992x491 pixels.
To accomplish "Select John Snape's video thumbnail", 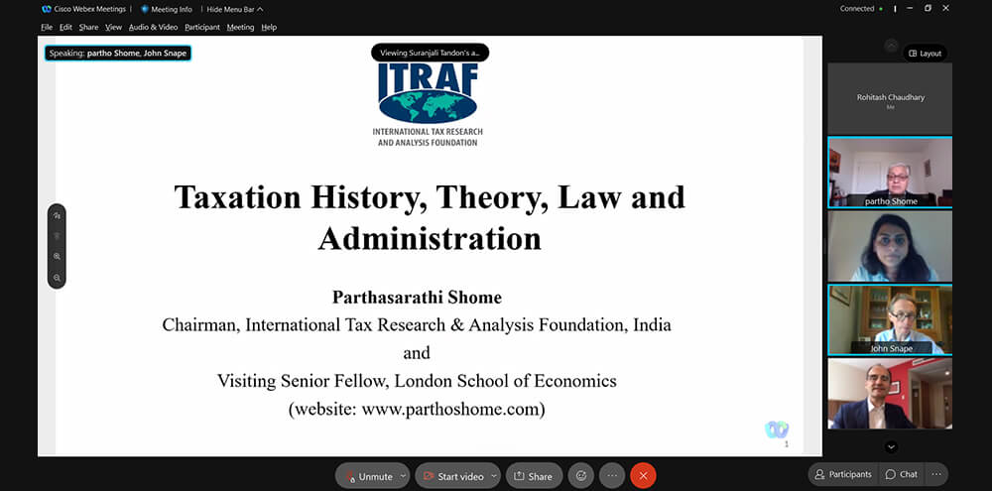I will click(x=890, y=319).
